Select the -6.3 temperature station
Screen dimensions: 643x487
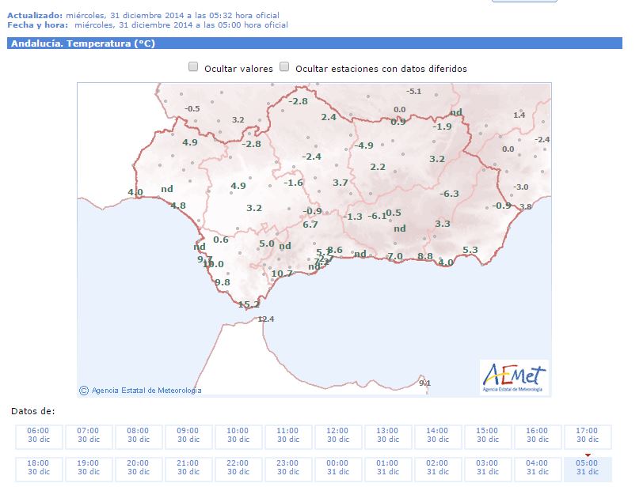(449, 194)
